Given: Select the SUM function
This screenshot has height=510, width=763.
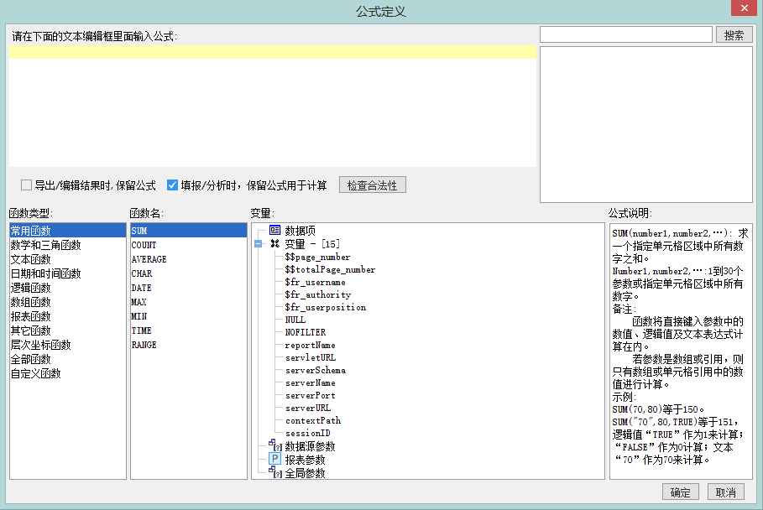Looking at the screenshot, I should click(x=189, y=231).
